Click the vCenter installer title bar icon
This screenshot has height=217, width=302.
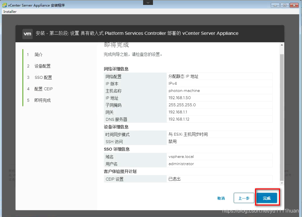pos(5,5)
